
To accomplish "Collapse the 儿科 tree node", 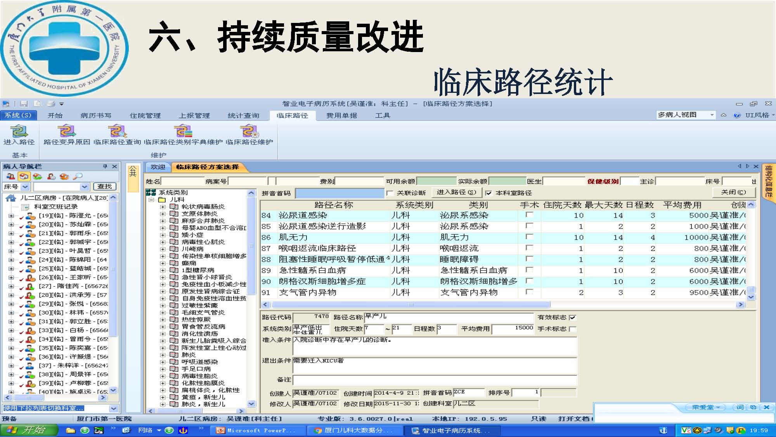I will click(151, 200).
